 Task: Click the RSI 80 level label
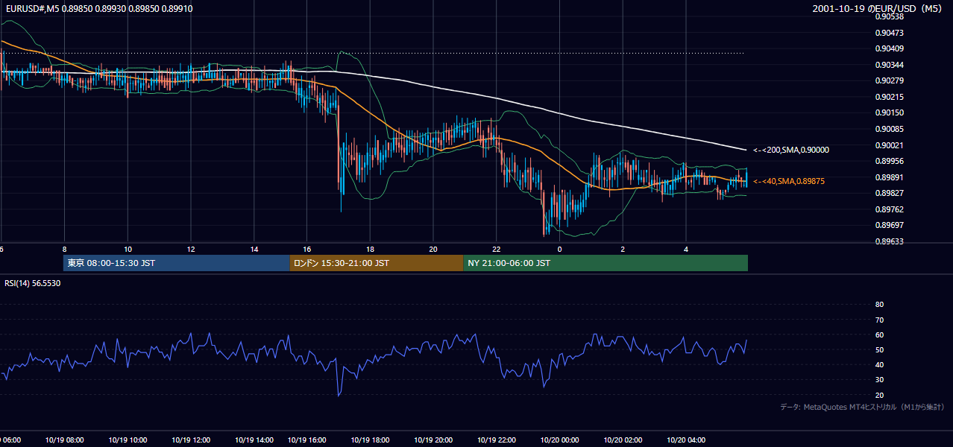(x=879, y=305)
